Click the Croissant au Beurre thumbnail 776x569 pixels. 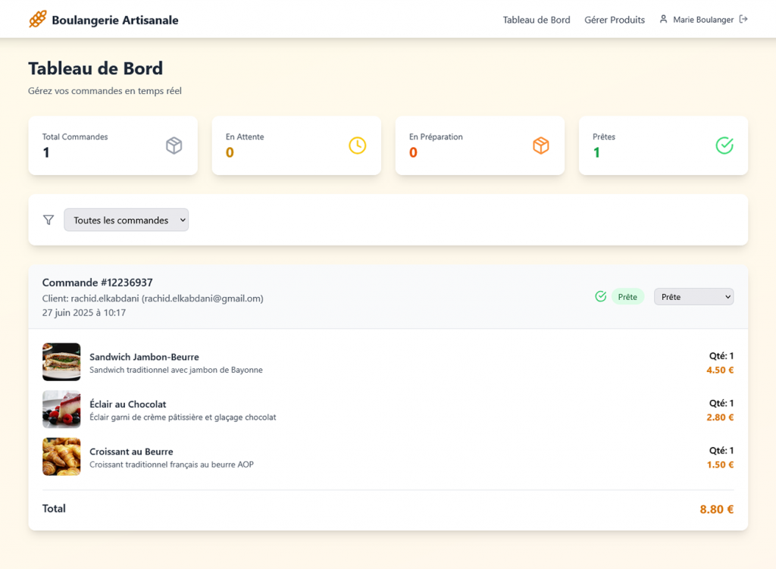[x=61, y=457]
